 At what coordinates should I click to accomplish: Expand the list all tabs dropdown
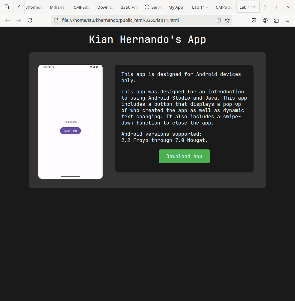pyautogui.click(x=288, y=7)
